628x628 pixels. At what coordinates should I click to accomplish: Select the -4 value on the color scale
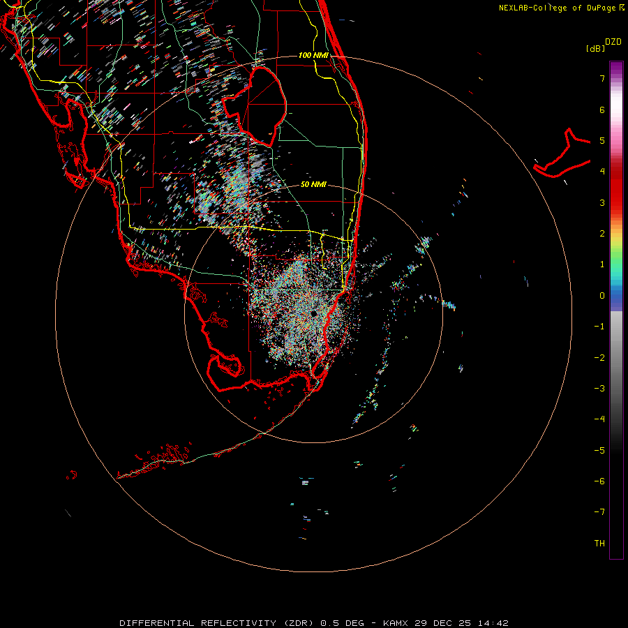(599, 419)
